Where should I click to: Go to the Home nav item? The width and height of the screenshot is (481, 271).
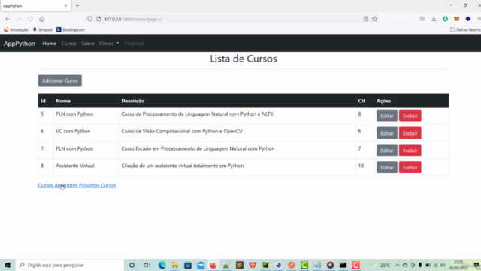50,44
